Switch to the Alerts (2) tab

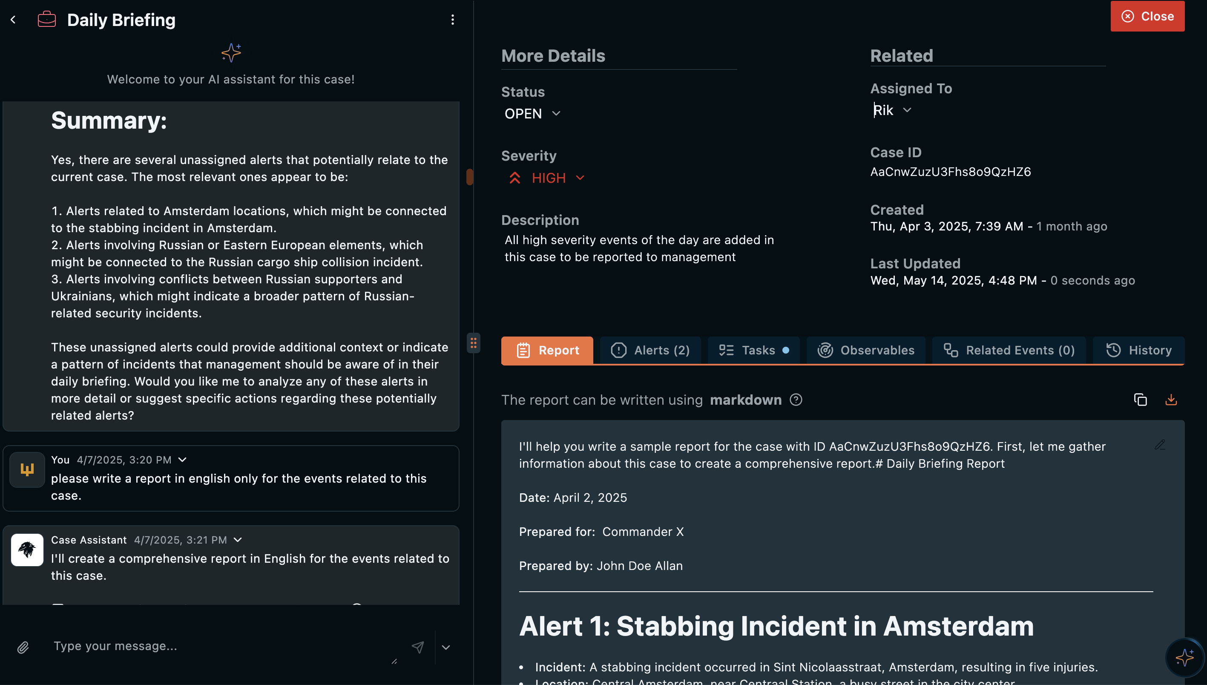point(650,351)
